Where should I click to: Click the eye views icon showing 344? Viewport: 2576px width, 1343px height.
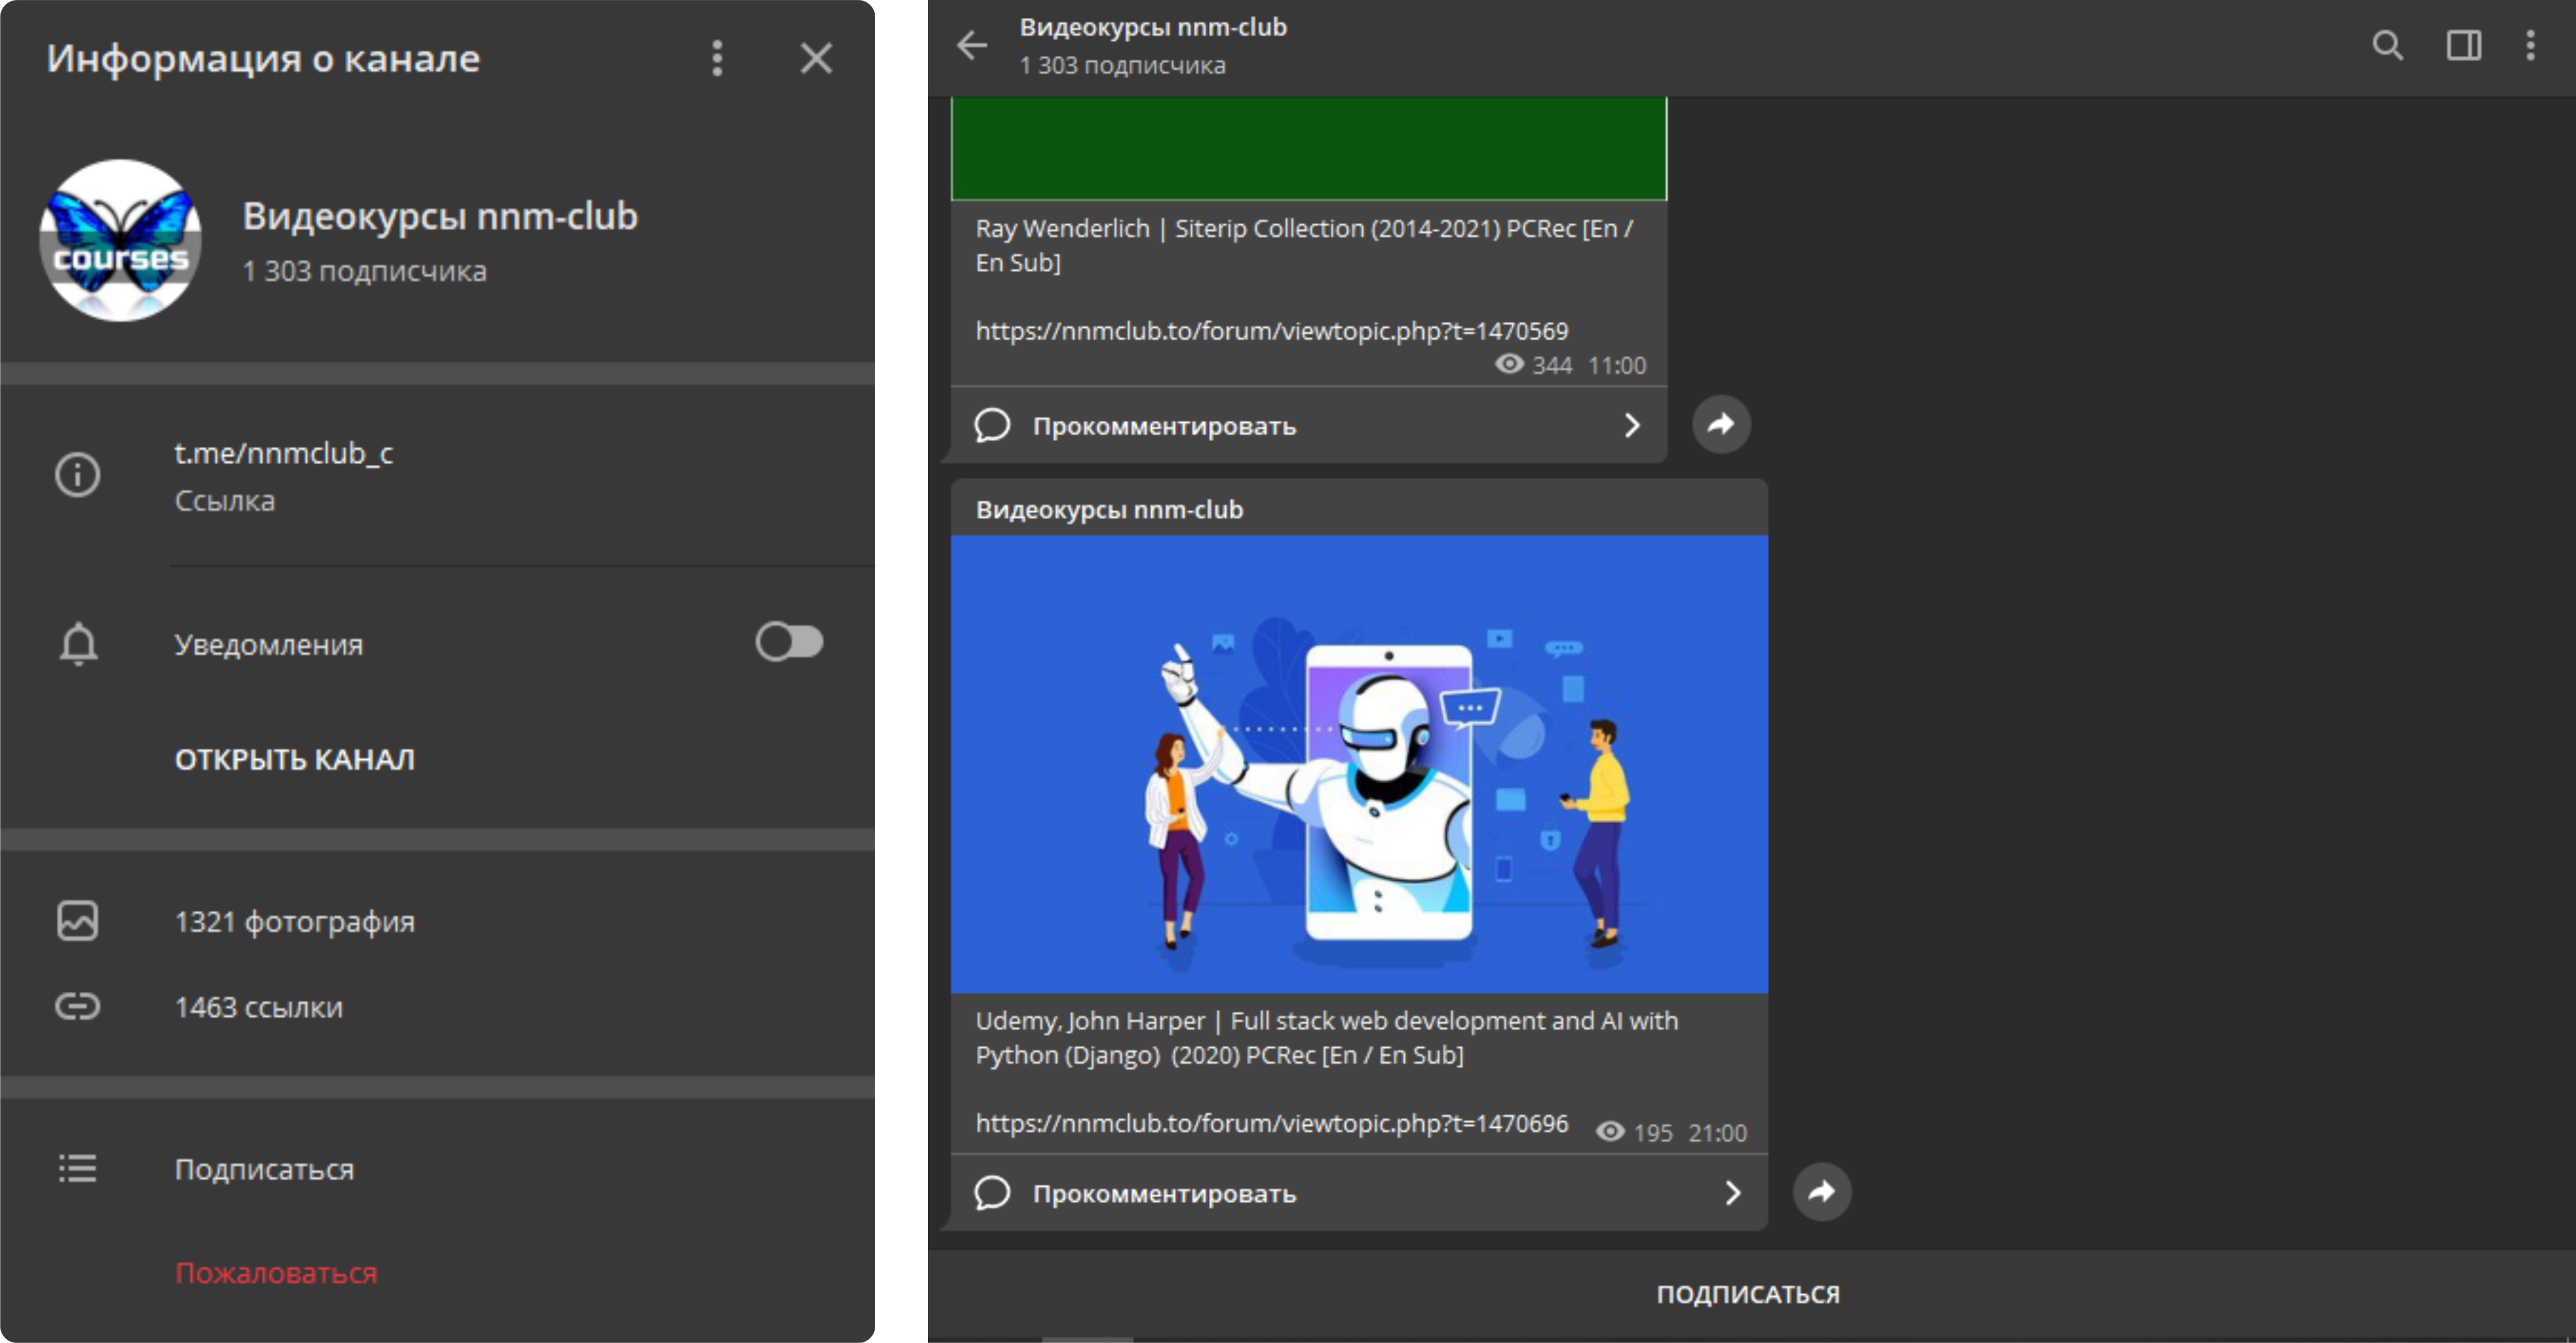(1509, 364)
